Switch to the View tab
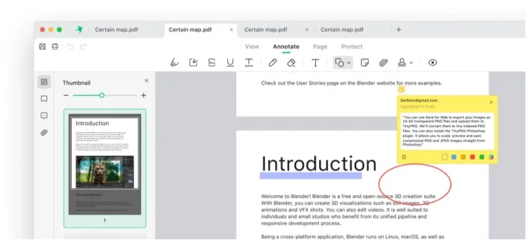The height and width of the screenshot is (240, 526). [252, 47]
